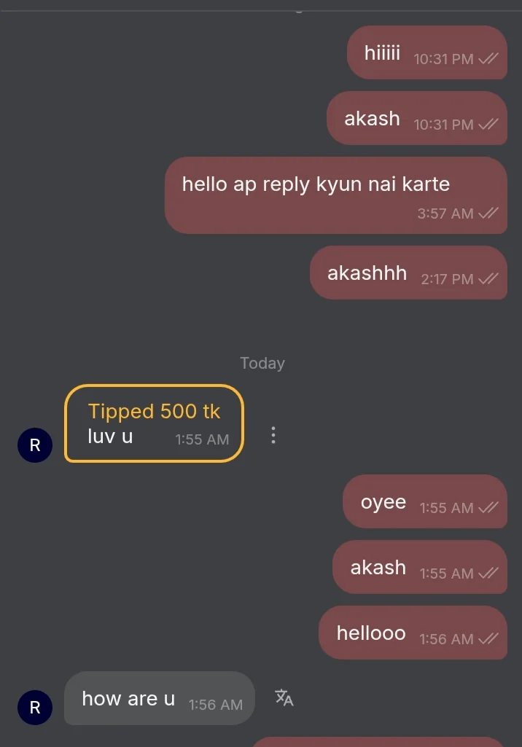Click the 'luv u' tip note text

(110, 437)
